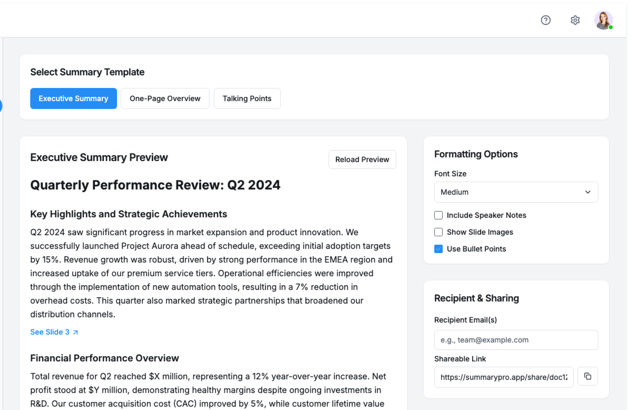Viewport: 631px width, 410px height.
Task: Click the blue circle at the left edge
Action: coord(1,106)
